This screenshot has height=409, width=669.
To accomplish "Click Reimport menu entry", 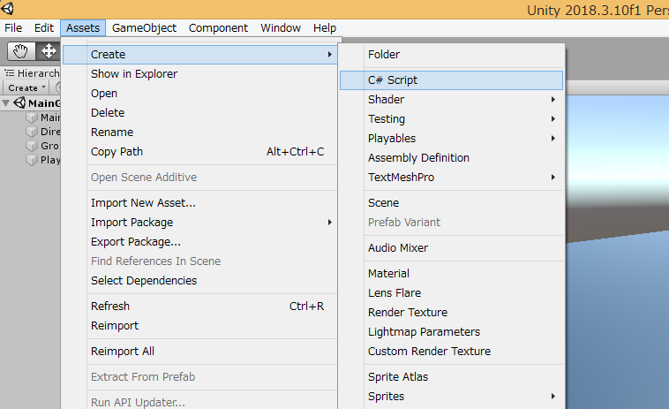I will [199, 326].
